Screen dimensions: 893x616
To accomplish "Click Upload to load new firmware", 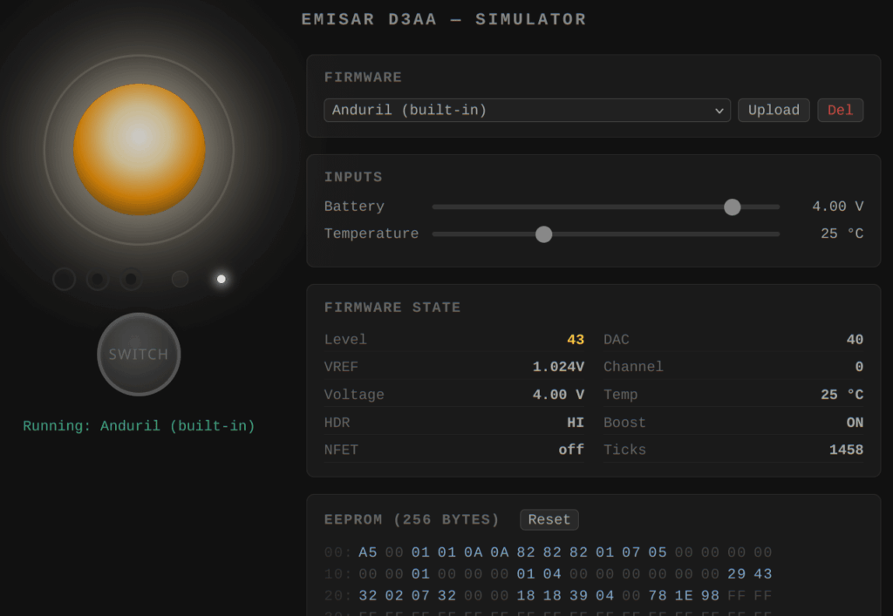I will tap(774, 110).
